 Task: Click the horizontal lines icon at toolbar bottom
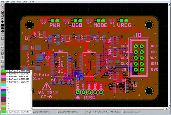tap(2, 67)
